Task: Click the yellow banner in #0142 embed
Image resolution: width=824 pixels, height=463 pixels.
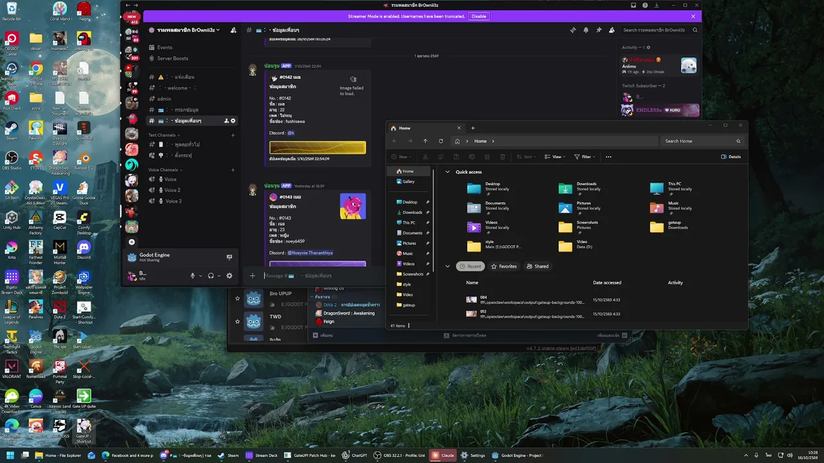Action: (317, 148)
